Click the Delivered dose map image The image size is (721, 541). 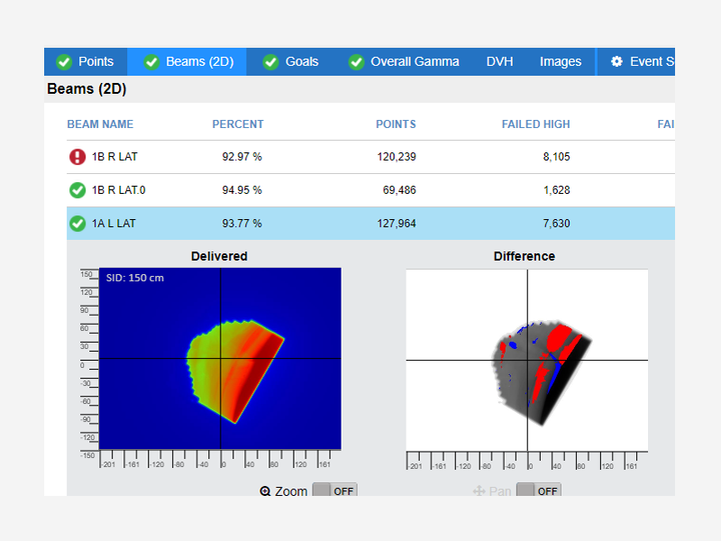click(x=220, y=359)
